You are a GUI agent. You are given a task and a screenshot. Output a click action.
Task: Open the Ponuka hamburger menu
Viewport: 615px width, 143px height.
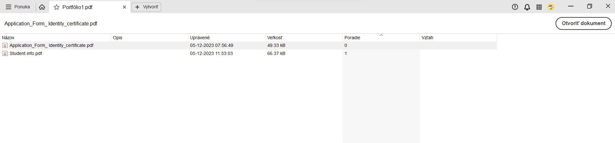(18, 7)
